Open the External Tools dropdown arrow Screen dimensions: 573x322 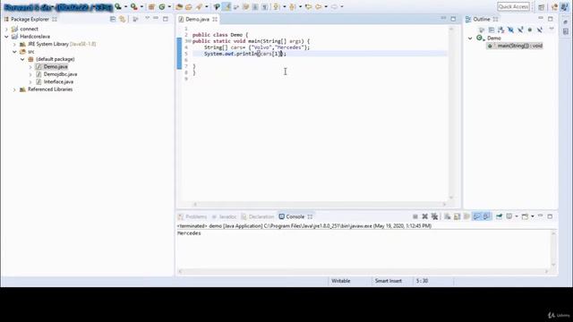[x=141, y=6]
